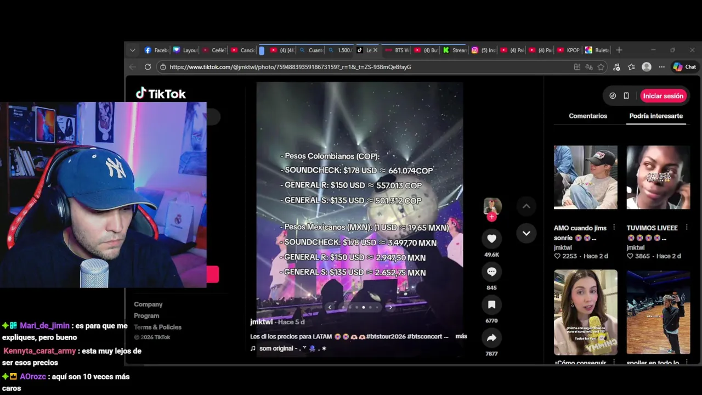This screenshot has height=395, width=702.
Task: Switch to the BTS W browser tab
Action: [x=397, y=50]
